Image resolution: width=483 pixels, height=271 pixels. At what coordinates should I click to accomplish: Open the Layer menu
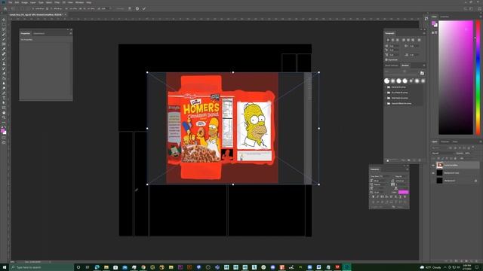pyautogui.click(x=33, y=2)
